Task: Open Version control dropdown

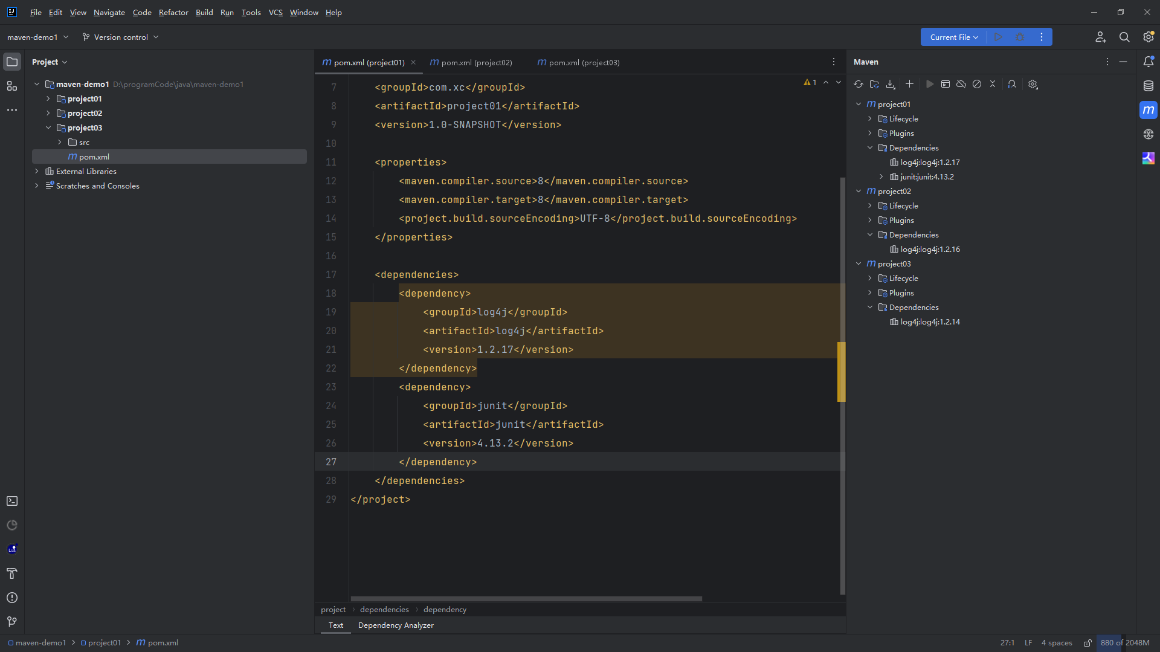Action: pyautogui.click(x=120, y=37)
